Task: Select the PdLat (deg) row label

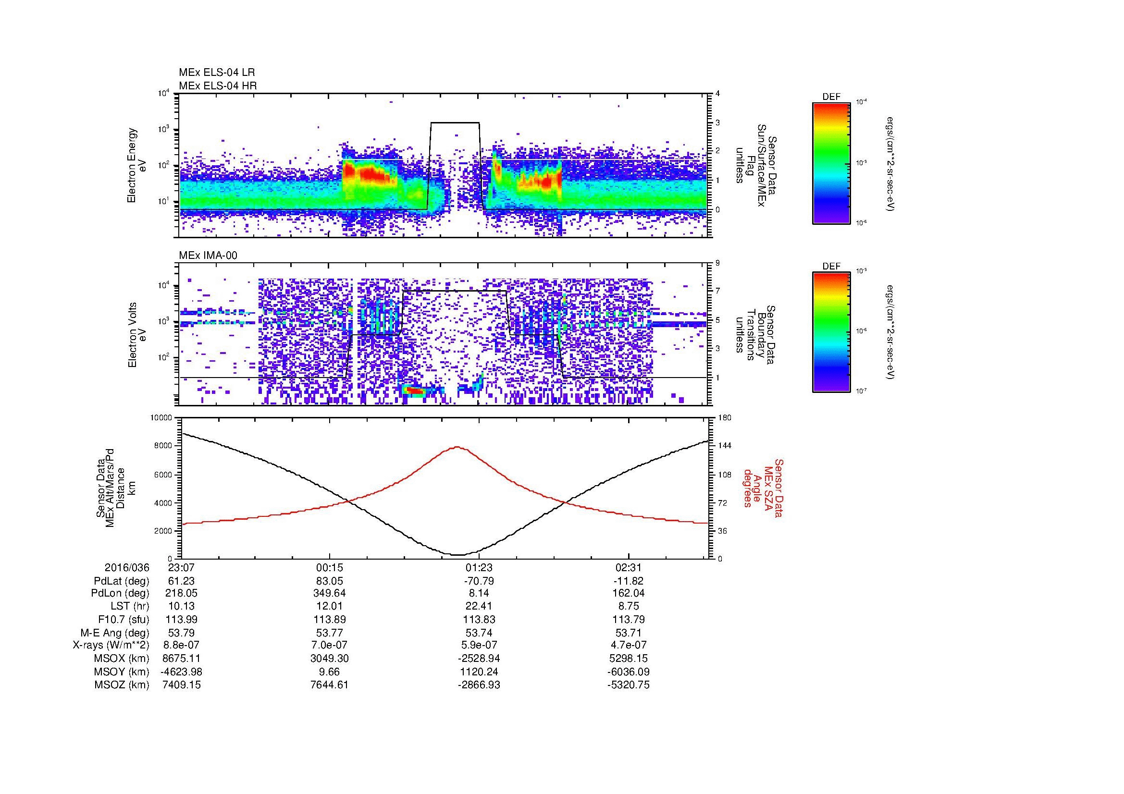Action: click(122, 581)
